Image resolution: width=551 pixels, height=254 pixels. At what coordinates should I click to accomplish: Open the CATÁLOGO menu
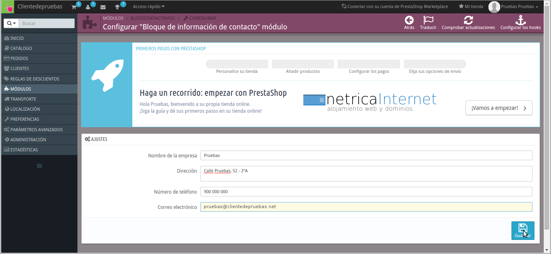[39, 48]
